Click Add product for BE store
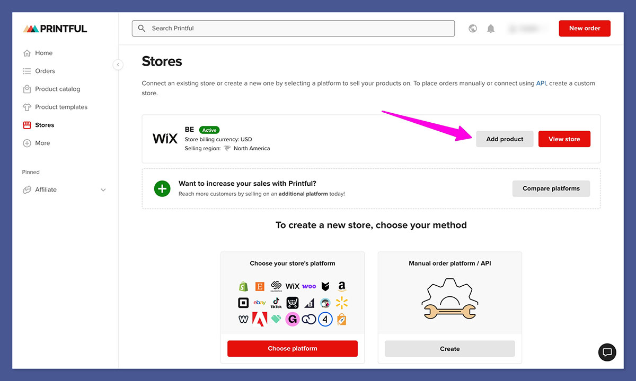The width and height of the screenshot is (636, 381). coord(505,139)
